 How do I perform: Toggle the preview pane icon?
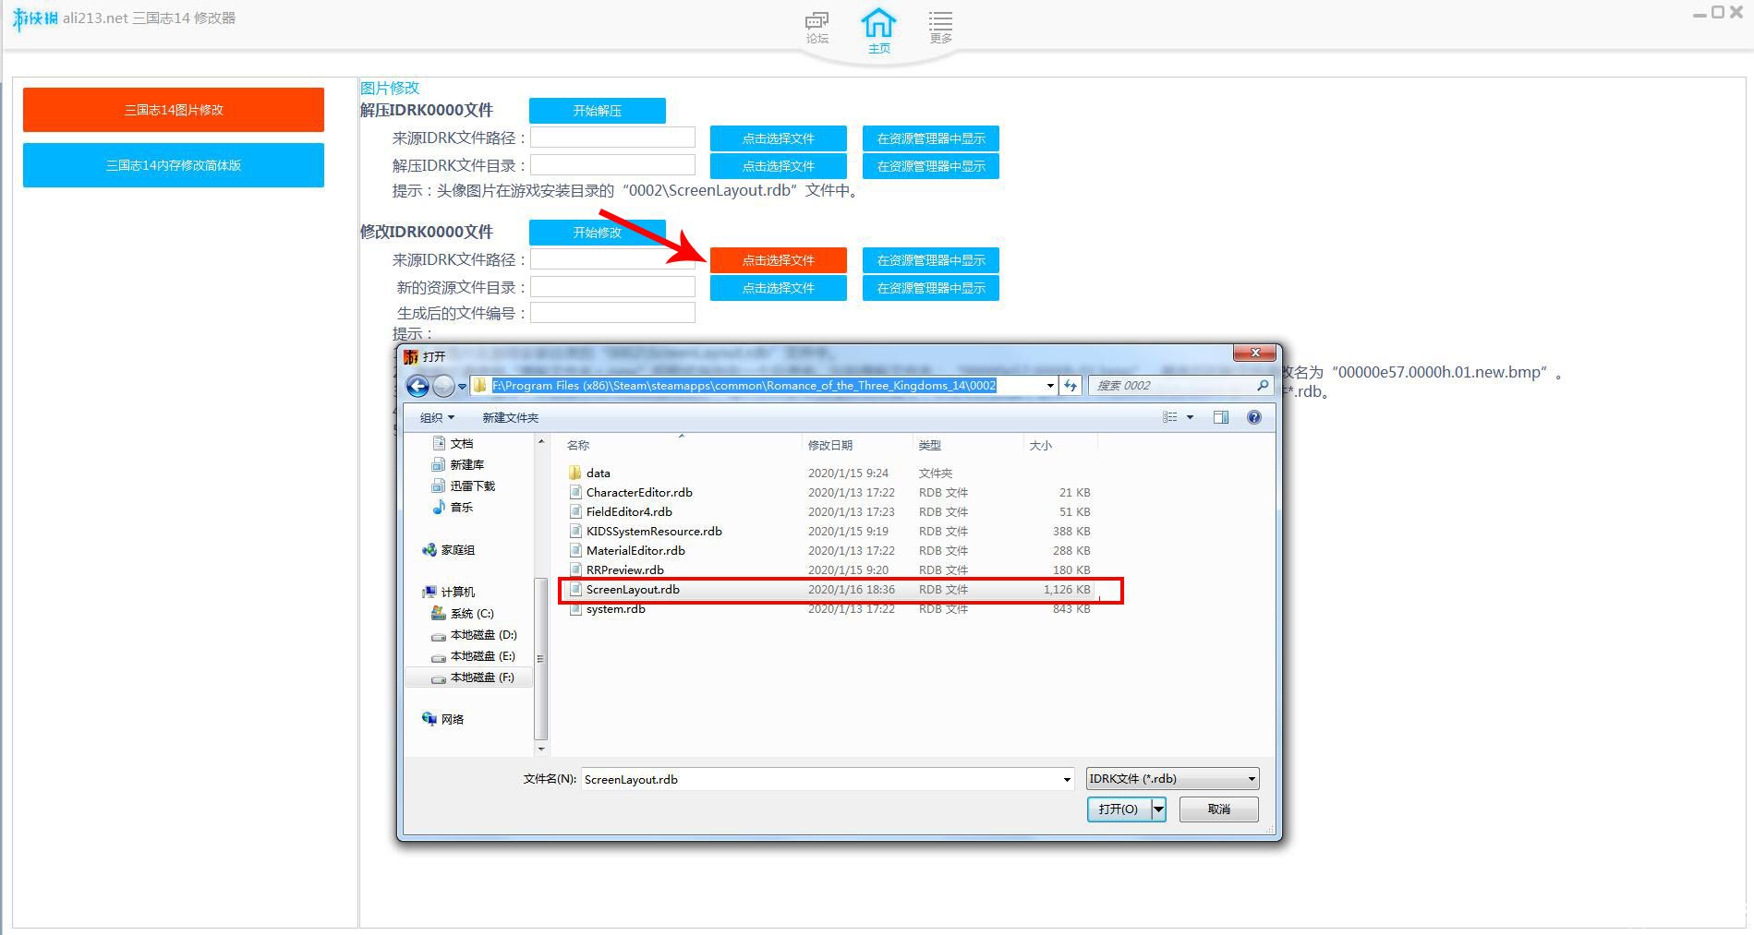[x=1221, y=417]
